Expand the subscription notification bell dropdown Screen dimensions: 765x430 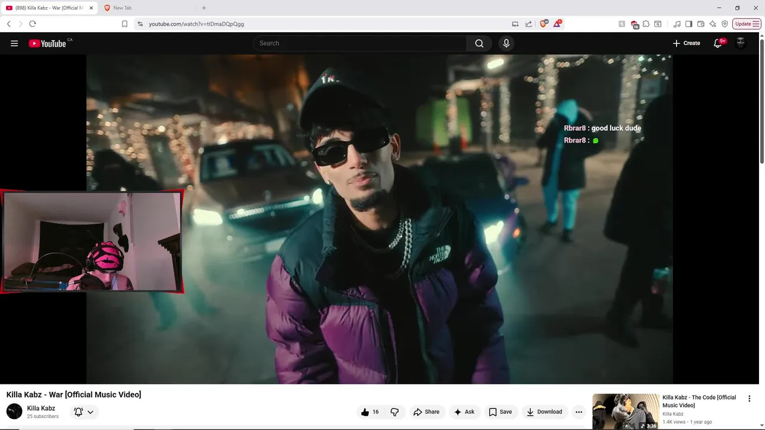coord(84,411)
